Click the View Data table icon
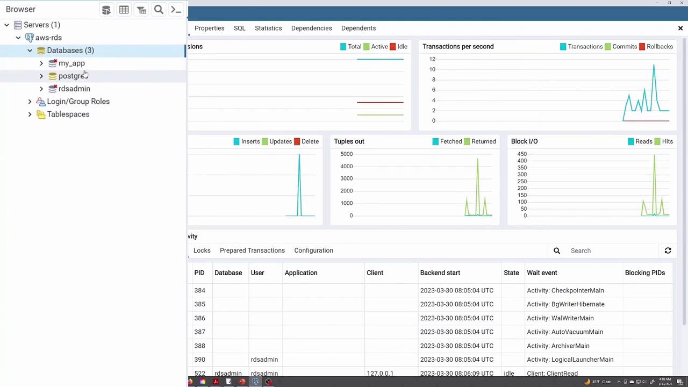This screenshot has height=387, width=688. (x=124, y=10)
